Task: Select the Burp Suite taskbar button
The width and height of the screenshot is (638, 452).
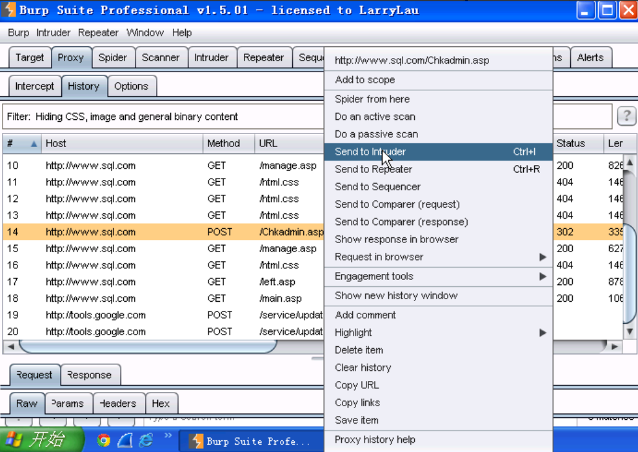Action: (x=252, y=441)
